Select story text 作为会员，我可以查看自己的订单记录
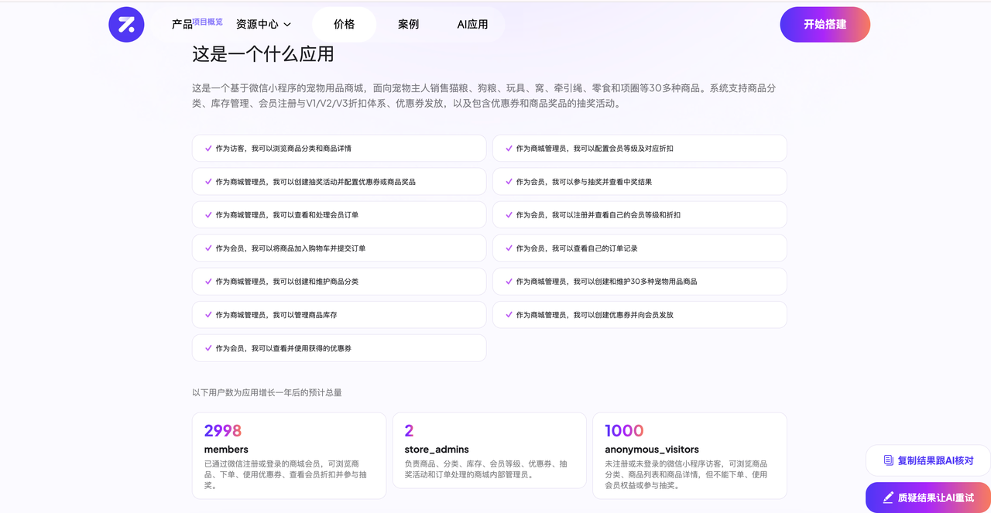This screenshot has width=991, height=513. click(x=577, y=248)
